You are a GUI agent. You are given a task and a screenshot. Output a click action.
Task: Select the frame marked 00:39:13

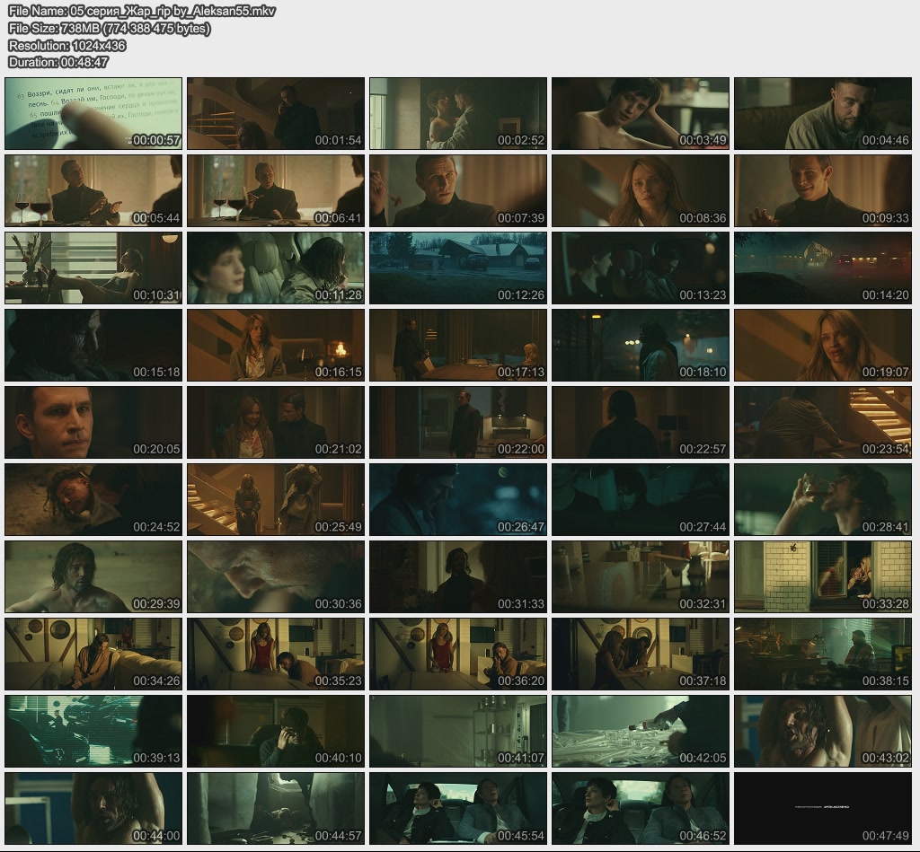click(93, 731)
